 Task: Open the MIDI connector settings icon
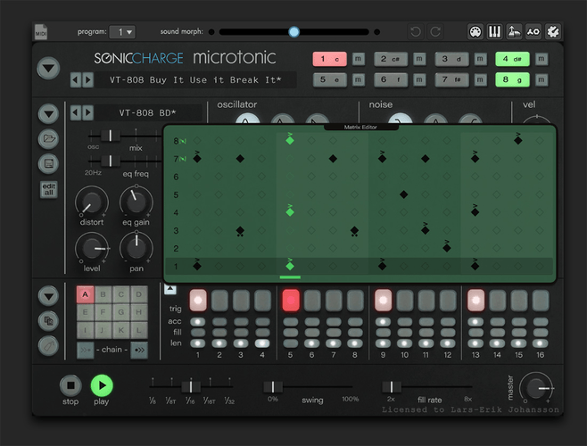475,32
